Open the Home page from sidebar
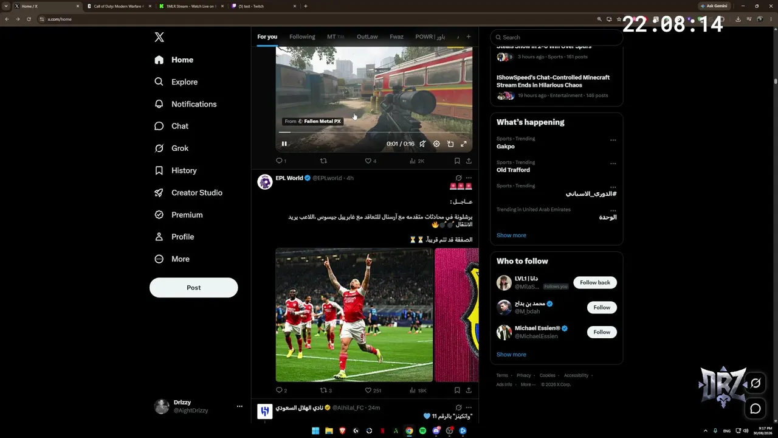The image size is (778, 438). [x=174, y=60]
